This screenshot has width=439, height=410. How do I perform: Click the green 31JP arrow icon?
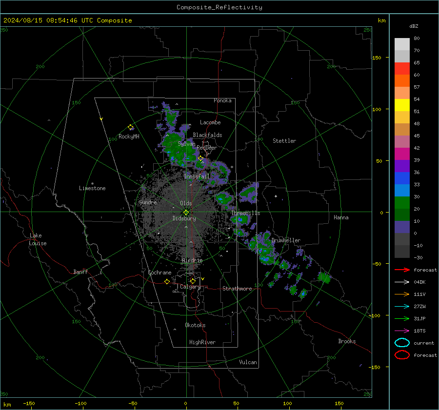tap(402, 318)
